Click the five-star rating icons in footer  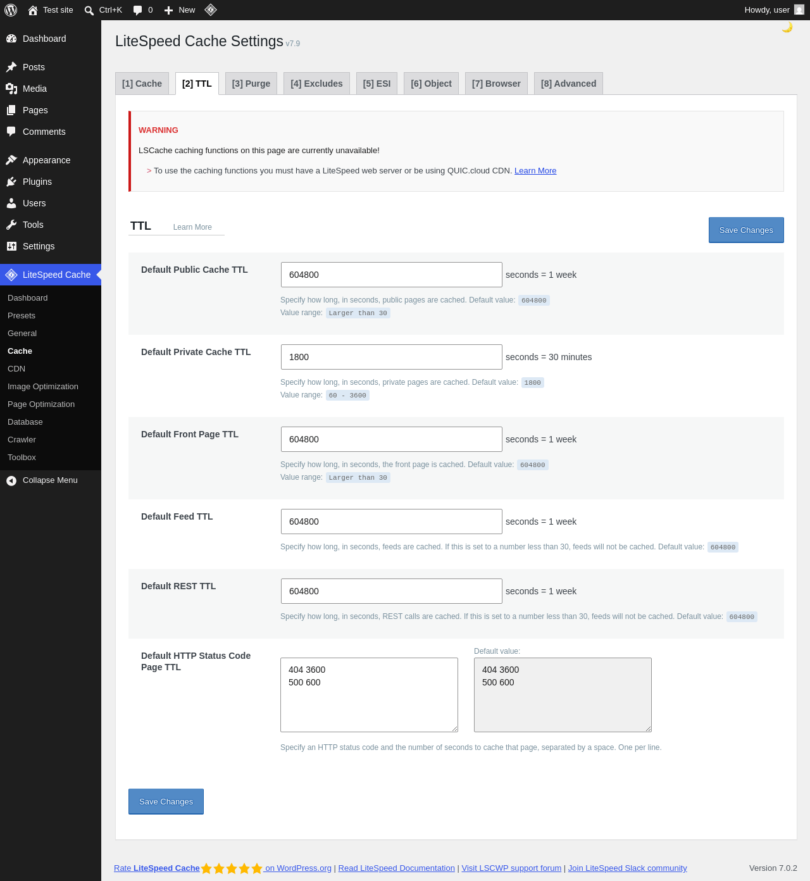pos(232,868)
